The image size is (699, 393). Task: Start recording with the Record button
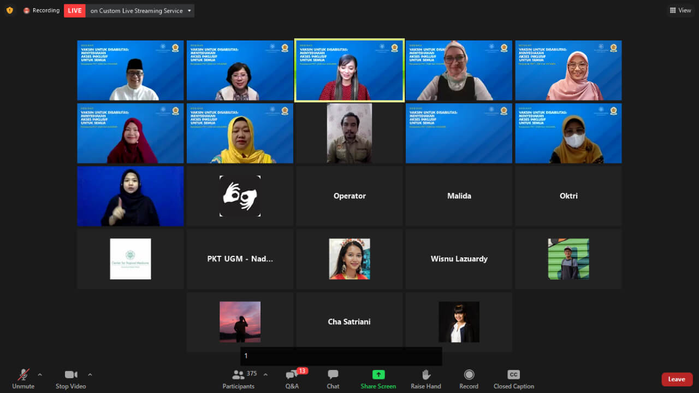tap(469, 379)
